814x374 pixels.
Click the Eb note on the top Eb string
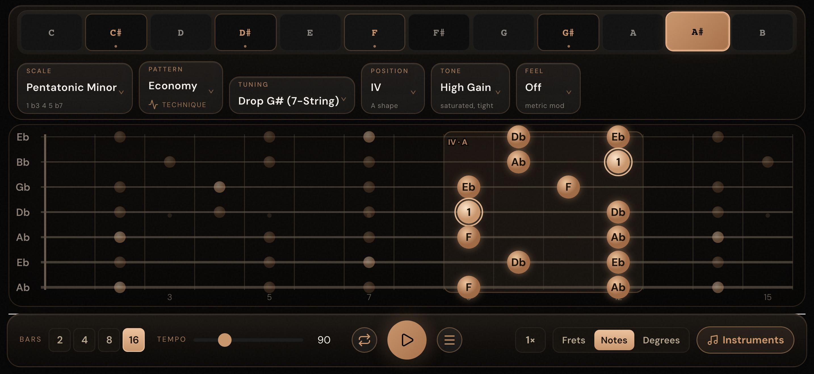(x=618, y=137)
